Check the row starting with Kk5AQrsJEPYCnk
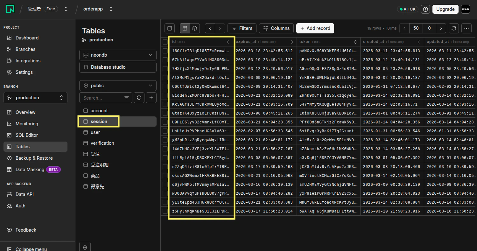Image resolution: width=477 pixels, height=251 pixels. (x=165, y=104)
